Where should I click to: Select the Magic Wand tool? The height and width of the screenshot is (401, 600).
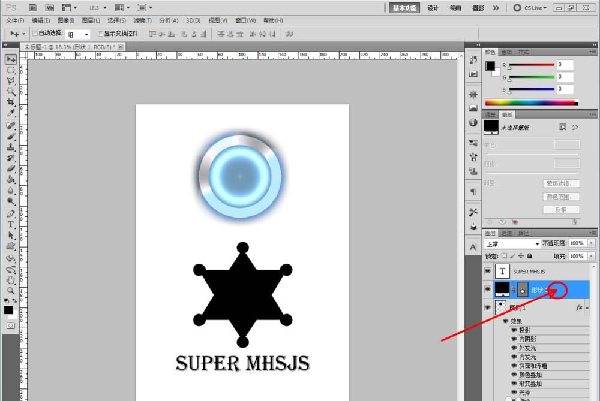[x=11, y=92]
